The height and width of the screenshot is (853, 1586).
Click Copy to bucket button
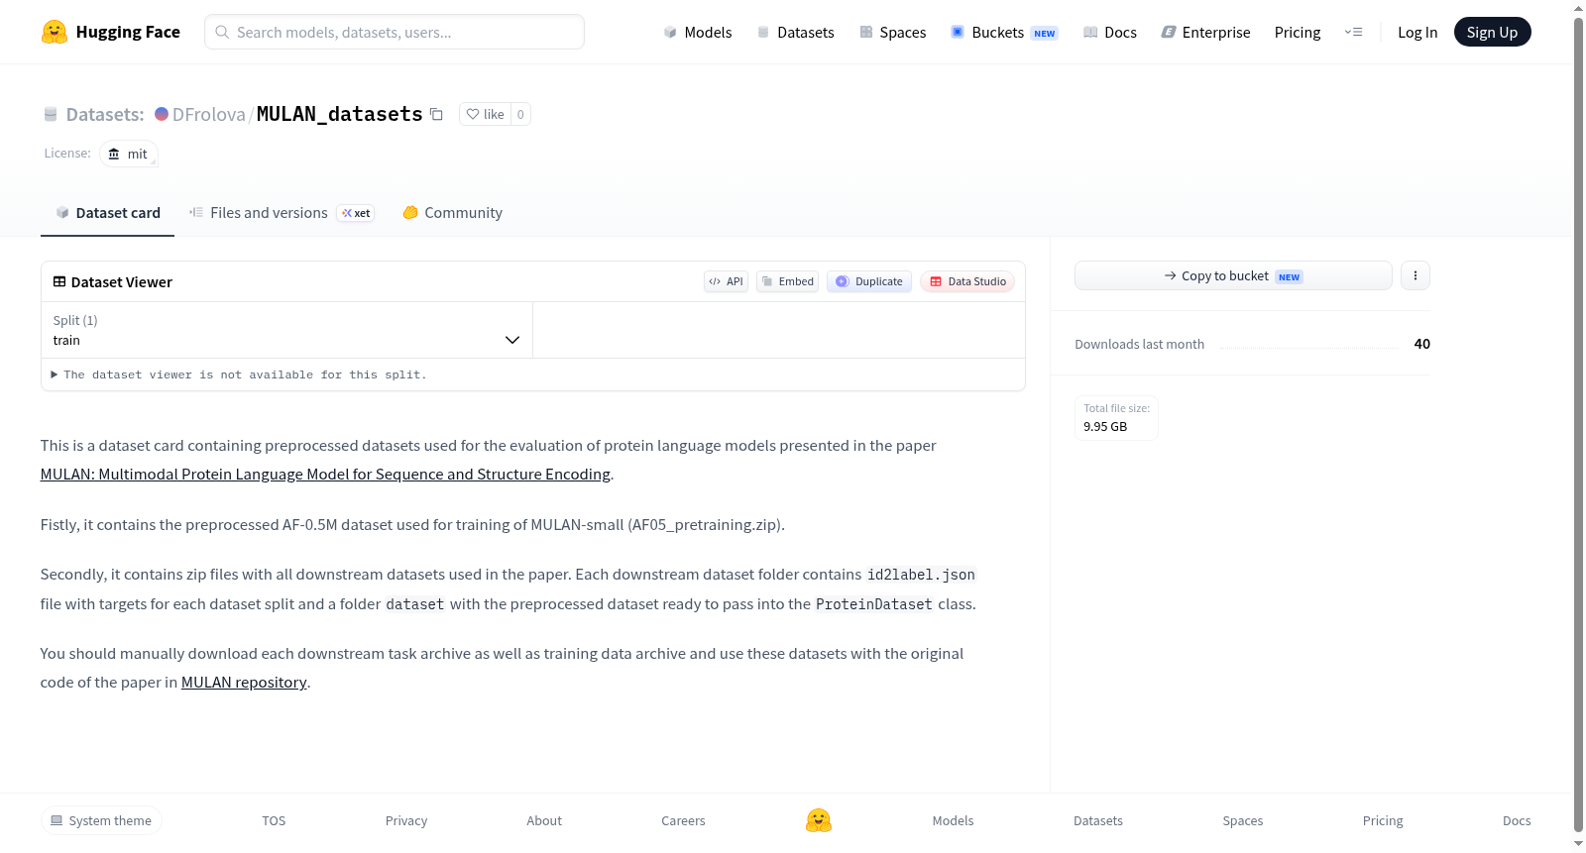(x=1233, y=275)
